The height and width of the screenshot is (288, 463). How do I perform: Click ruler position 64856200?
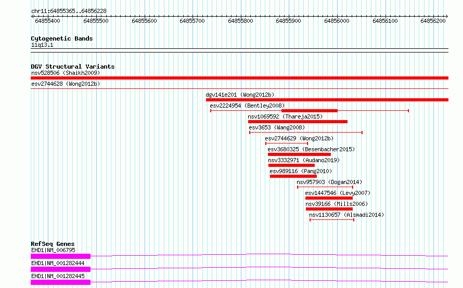pos(433,21)
